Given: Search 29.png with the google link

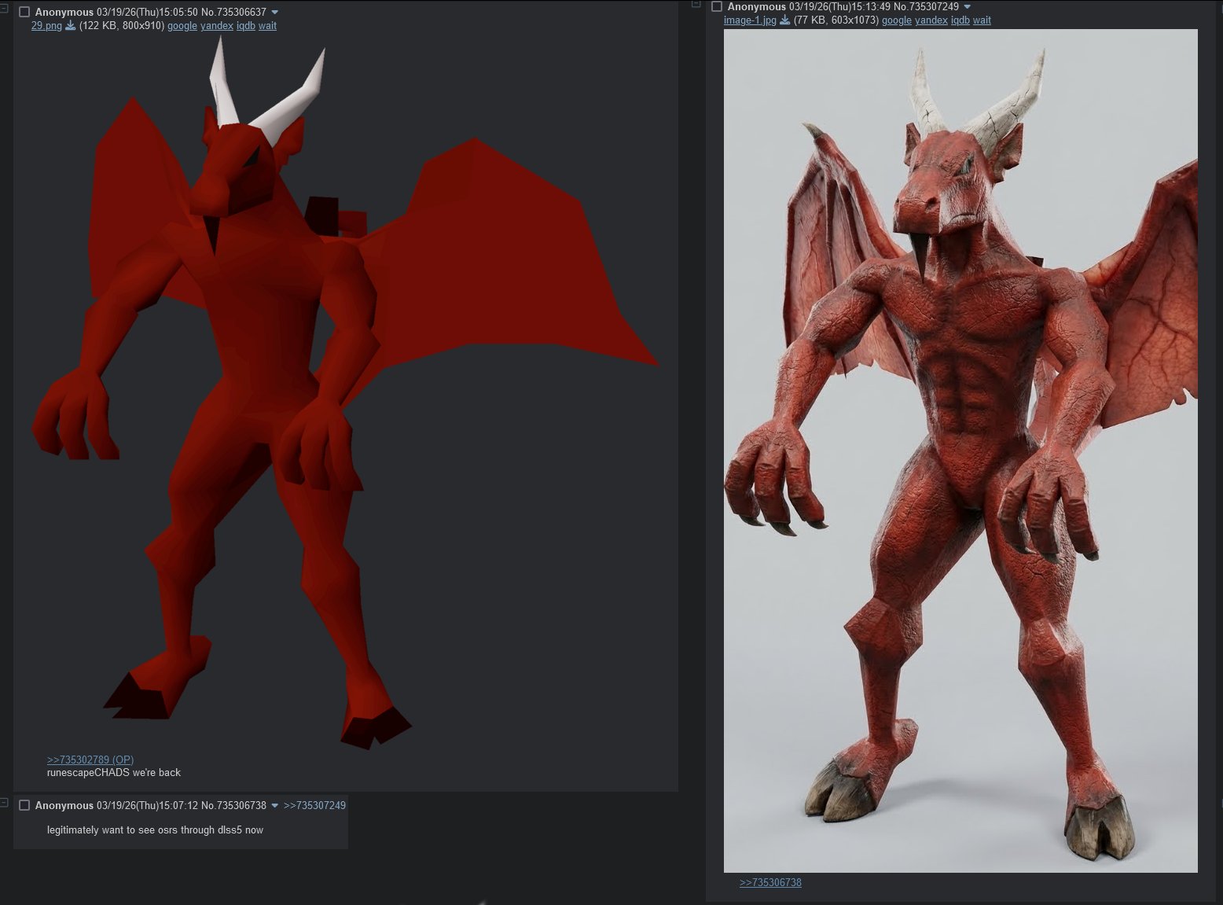Looking at the screenshot, I should (182, 26).
